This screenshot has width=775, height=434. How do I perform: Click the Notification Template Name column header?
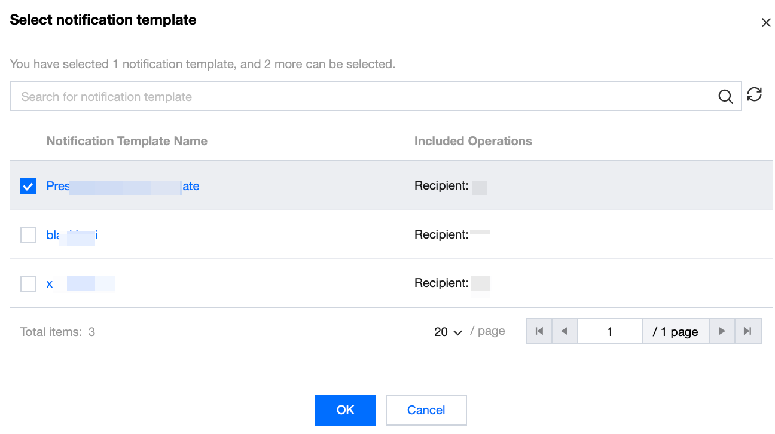127,142
